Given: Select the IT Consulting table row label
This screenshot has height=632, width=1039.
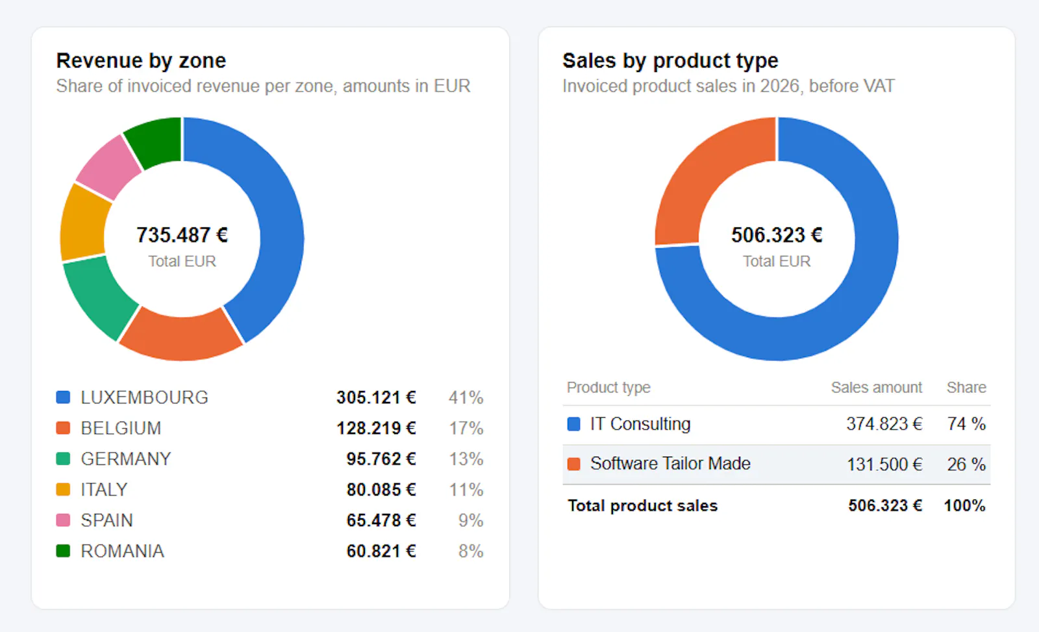Looking at the screenshot, I should (640, 424).
